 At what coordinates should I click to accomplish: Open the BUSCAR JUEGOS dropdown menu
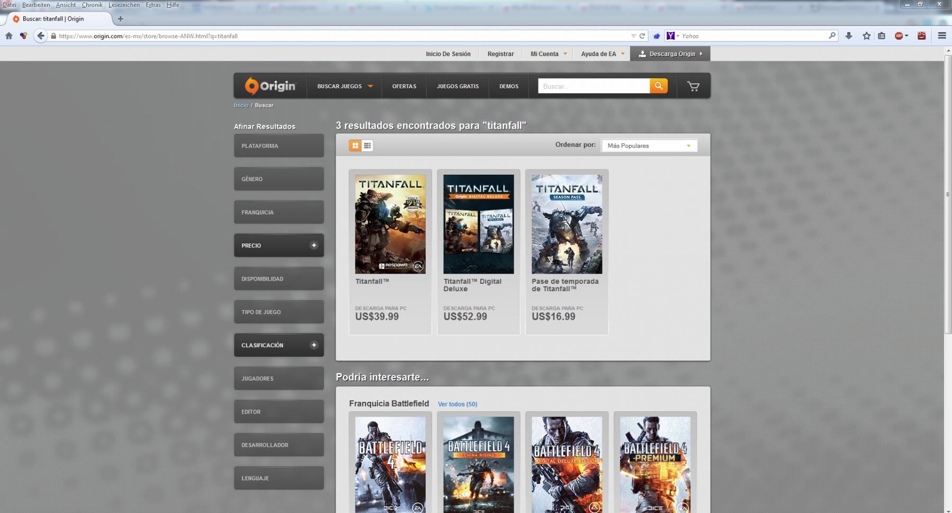point(345,86)
